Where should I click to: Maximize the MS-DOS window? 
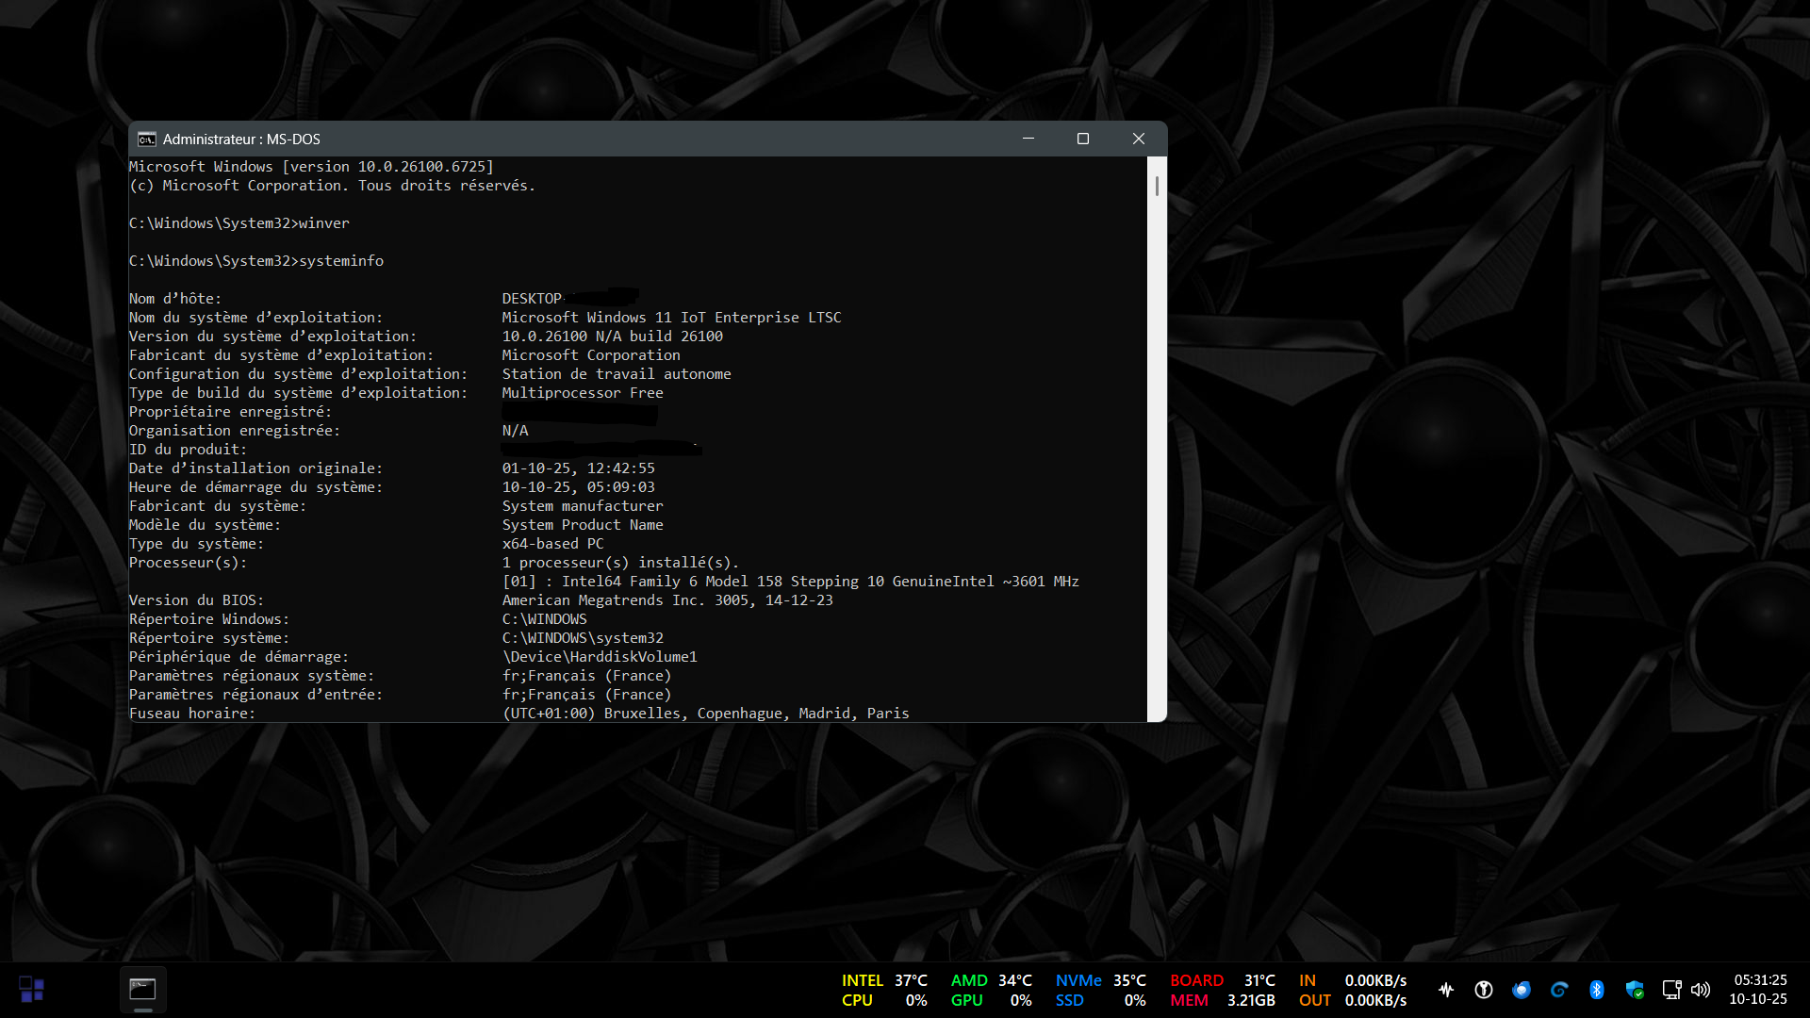[x=1083, y=139]
